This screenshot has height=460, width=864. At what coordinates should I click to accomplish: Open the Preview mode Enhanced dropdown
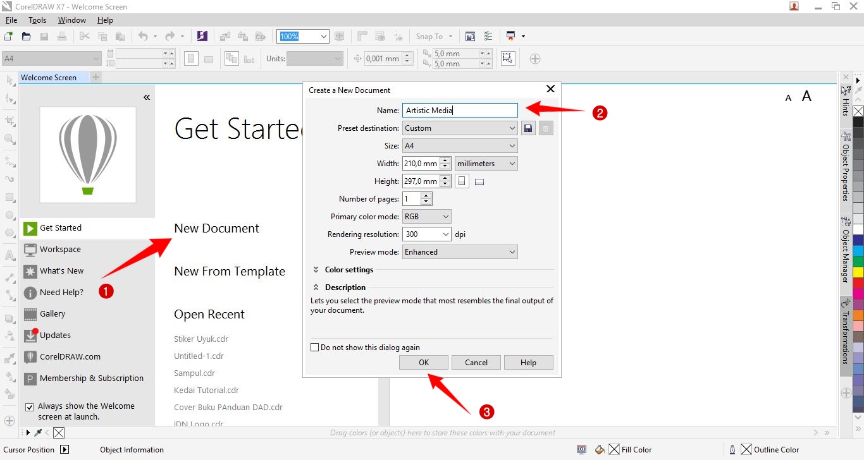pos(460,252)
